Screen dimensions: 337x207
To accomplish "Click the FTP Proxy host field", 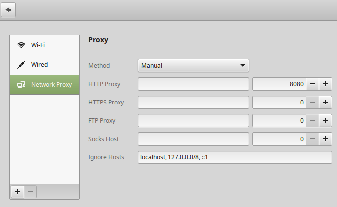I will [x=193, y=120].
